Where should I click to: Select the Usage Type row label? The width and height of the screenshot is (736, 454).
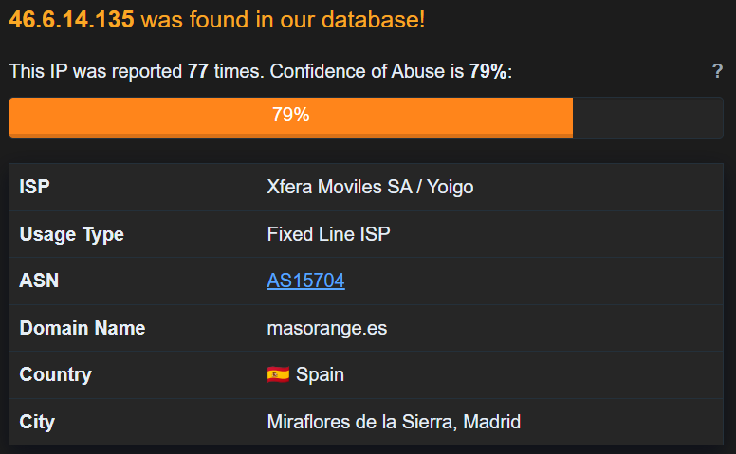(x=71, y=234)
